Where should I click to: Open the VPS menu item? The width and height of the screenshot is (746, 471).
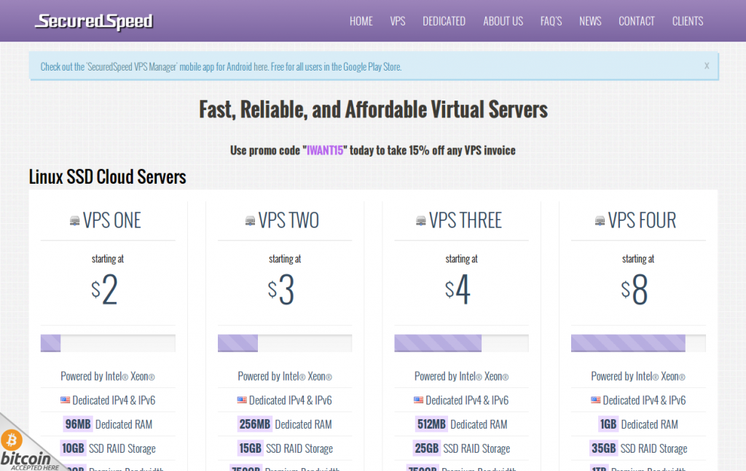click(x=398, y=21)
